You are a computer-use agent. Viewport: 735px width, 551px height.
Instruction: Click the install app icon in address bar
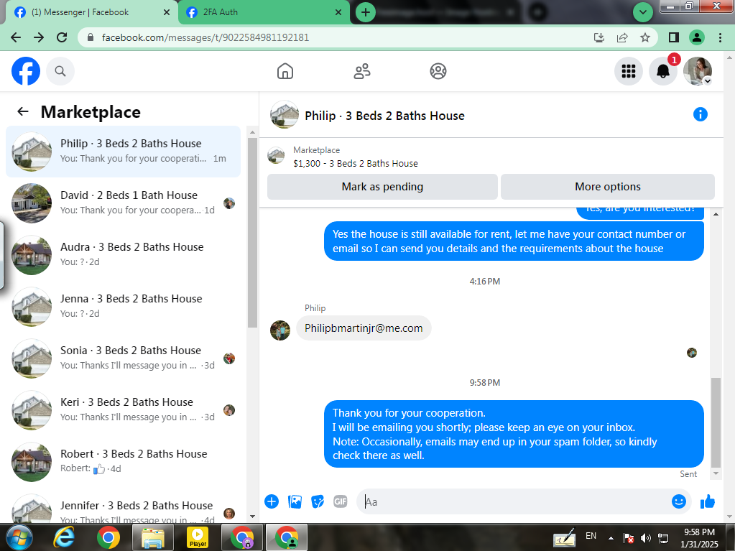(599, 37)
